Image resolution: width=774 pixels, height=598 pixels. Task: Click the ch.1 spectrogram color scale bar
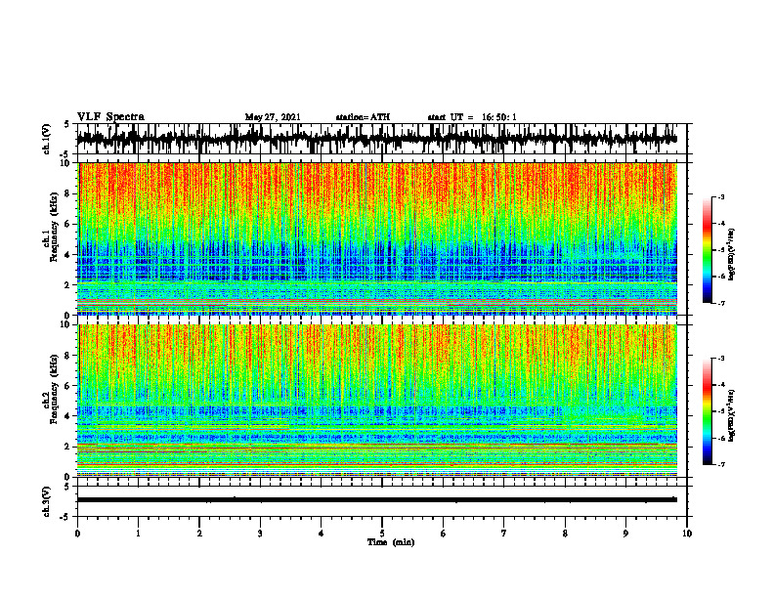tap(707, 250)
